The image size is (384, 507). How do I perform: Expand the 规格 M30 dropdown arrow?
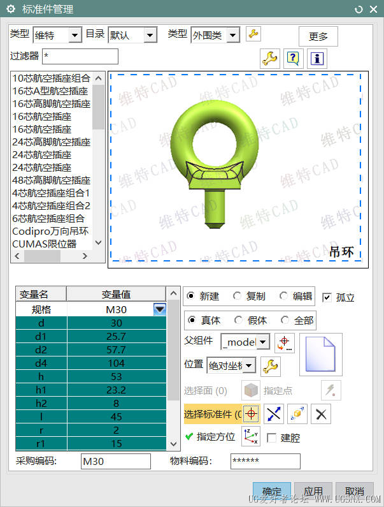tap(160, 309)
